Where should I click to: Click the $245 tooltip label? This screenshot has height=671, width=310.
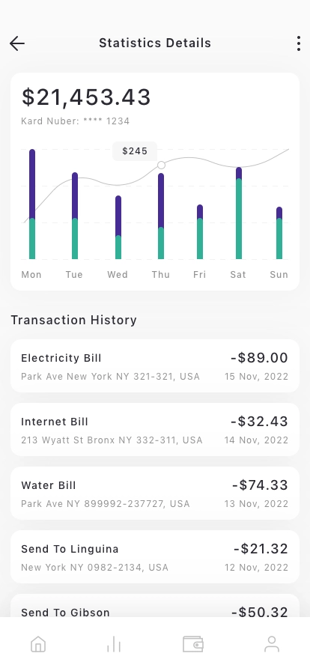tap(135, 151)
